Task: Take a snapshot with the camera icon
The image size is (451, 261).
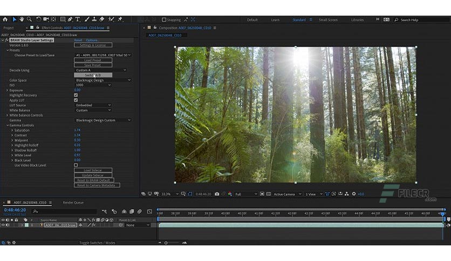Action: 217,194
